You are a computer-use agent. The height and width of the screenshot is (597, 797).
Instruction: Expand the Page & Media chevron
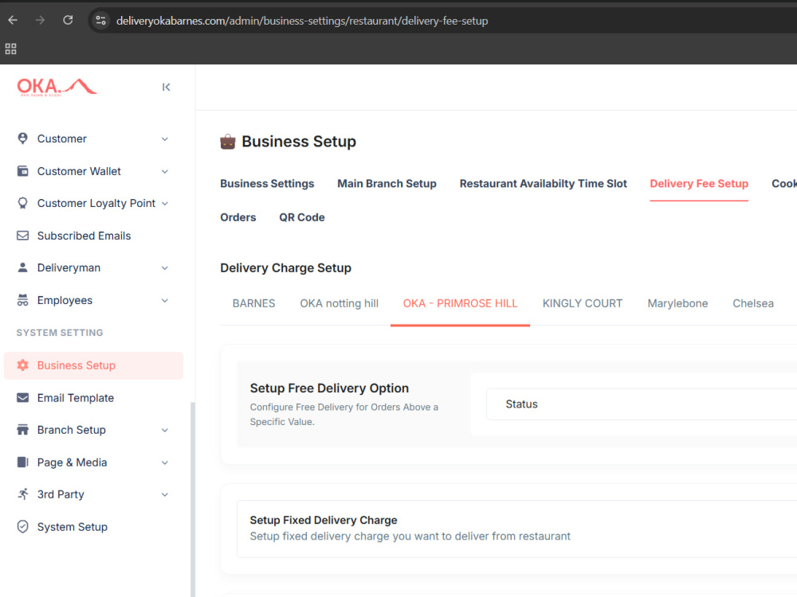click(x=165, y=462)
